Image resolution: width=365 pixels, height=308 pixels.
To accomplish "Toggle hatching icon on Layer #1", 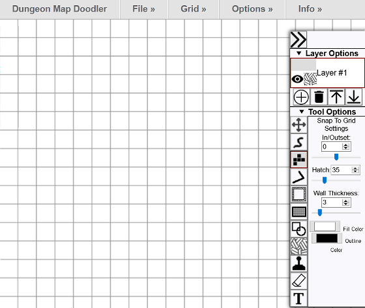I will pyautogui.click(x=310, y=79).
